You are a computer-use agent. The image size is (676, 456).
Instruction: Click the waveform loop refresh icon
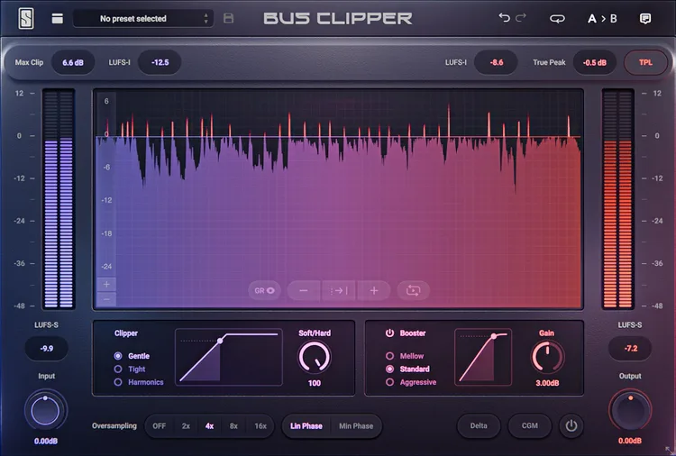[x=413, y=290]
